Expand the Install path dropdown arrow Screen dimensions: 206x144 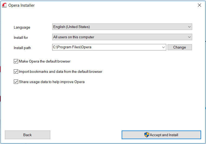pos(163,47)
